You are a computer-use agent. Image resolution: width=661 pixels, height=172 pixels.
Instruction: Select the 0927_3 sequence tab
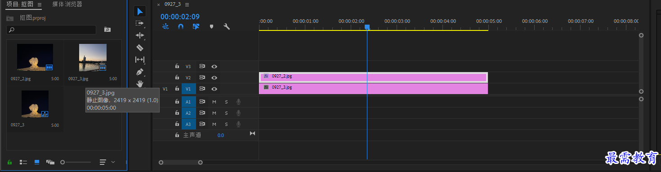coord(172,4)
